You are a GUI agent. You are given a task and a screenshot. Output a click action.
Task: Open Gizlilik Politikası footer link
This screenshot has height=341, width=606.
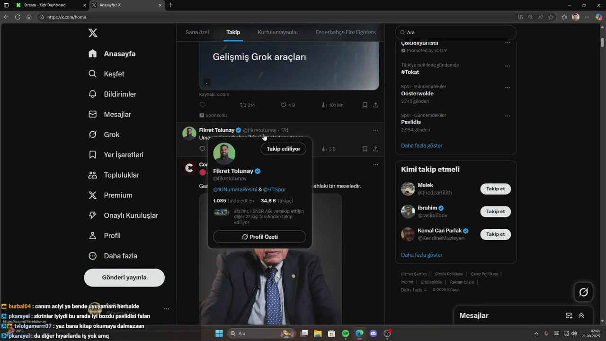[x=449, y=274]
